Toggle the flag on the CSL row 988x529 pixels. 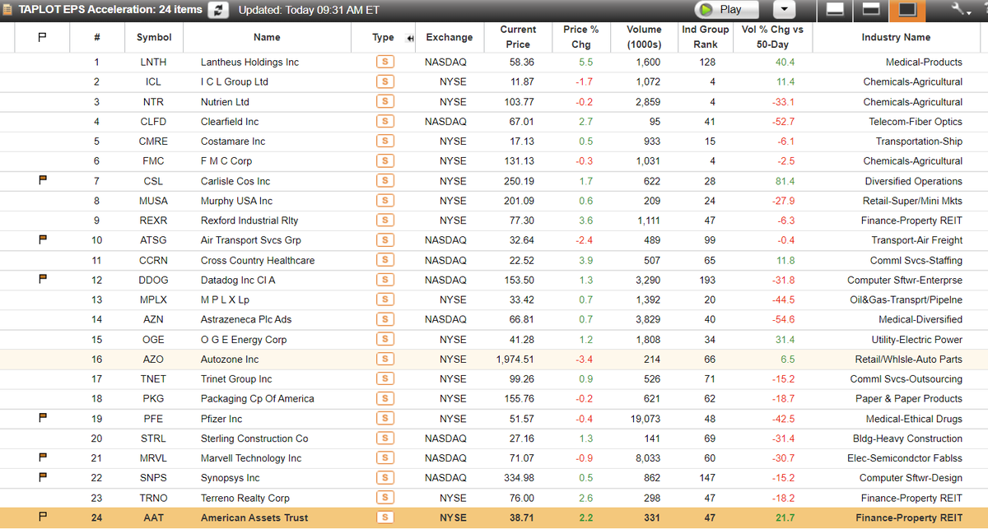tap(43, 180)
